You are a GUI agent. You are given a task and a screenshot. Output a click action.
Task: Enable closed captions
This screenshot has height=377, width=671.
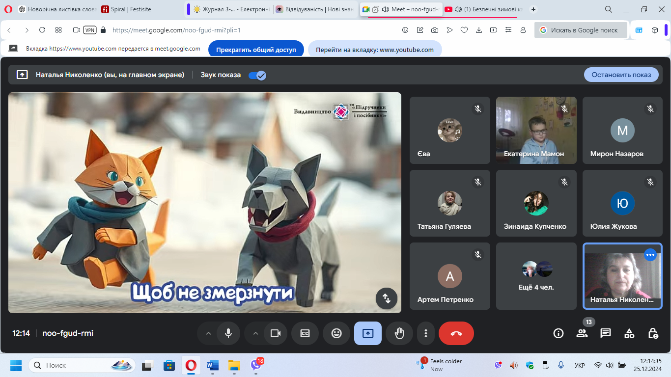(305, 333)
